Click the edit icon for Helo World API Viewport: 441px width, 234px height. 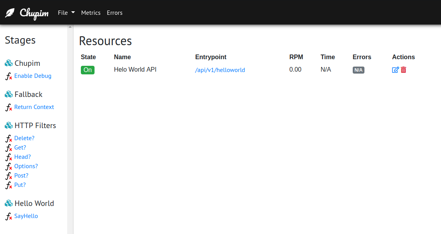coord(395,70)
